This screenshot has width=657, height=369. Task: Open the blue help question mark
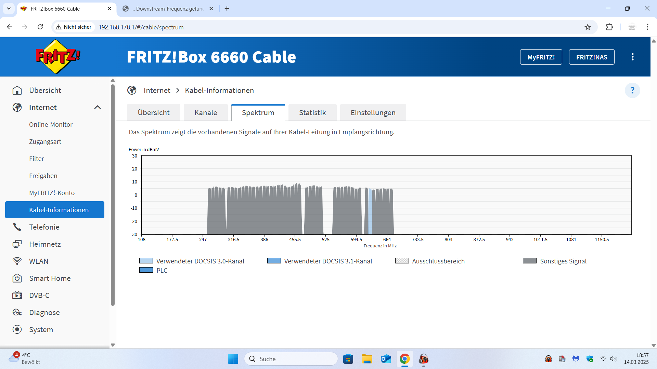pos(632,91)
